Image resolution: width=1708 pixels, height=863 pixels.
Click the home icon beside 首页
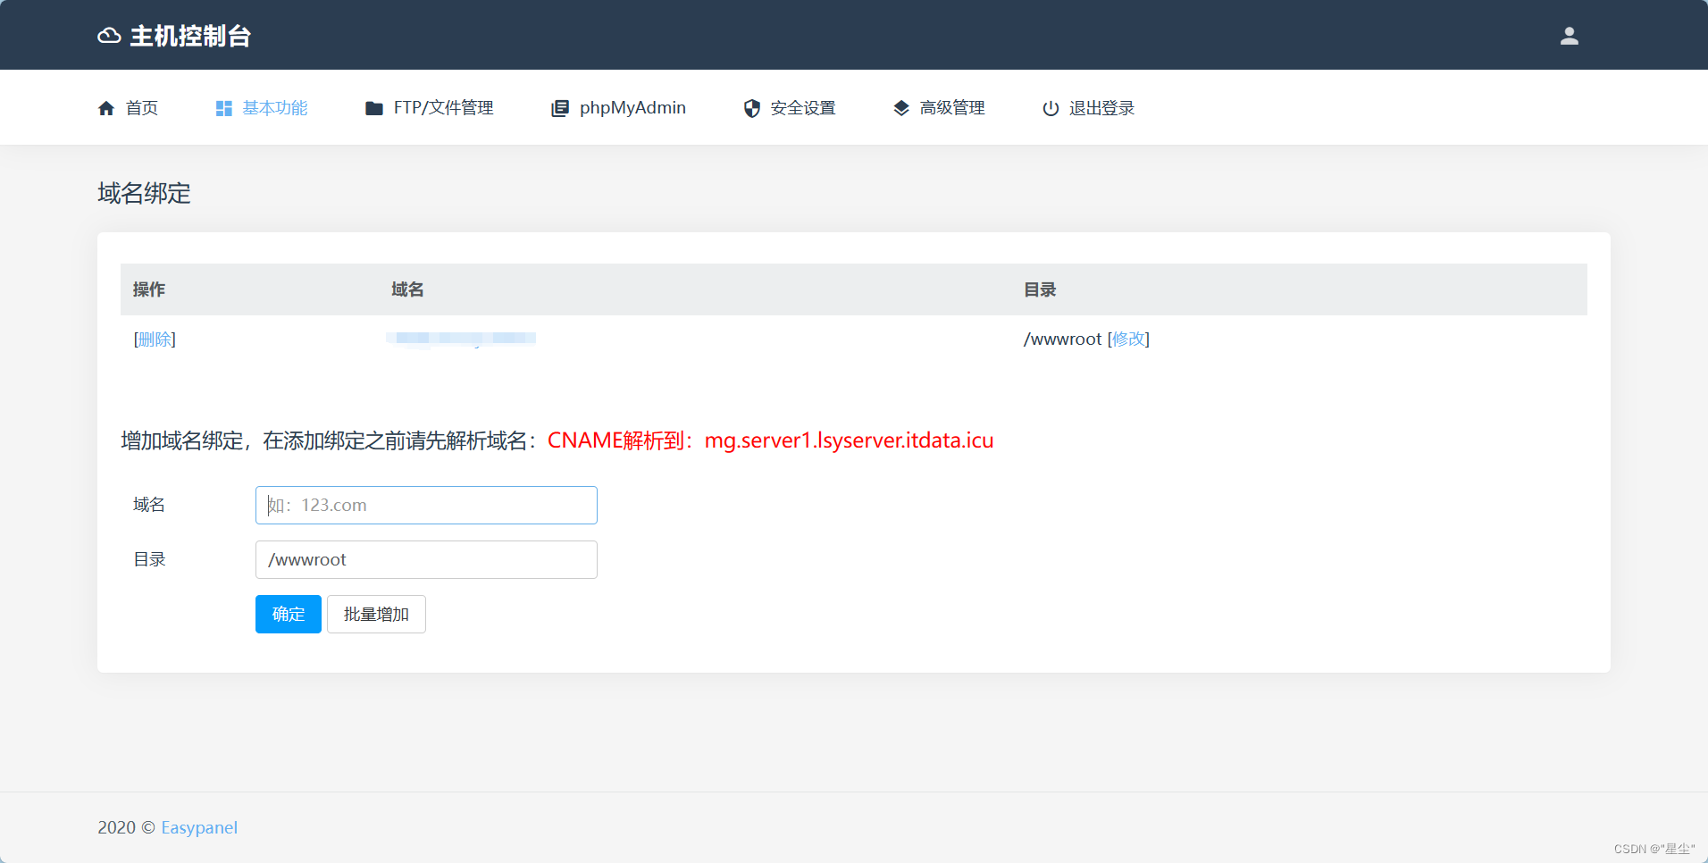point(106,108)
